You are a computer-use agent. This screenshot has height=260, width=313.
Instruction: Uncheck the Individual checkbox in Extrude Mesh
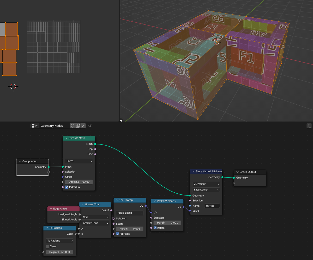pos(67,187)
